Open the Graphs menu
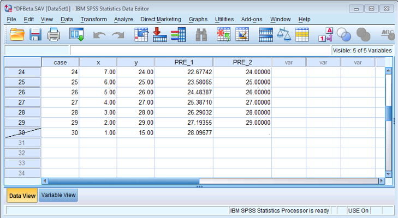The image size is (398, 218). coord(198,19)
